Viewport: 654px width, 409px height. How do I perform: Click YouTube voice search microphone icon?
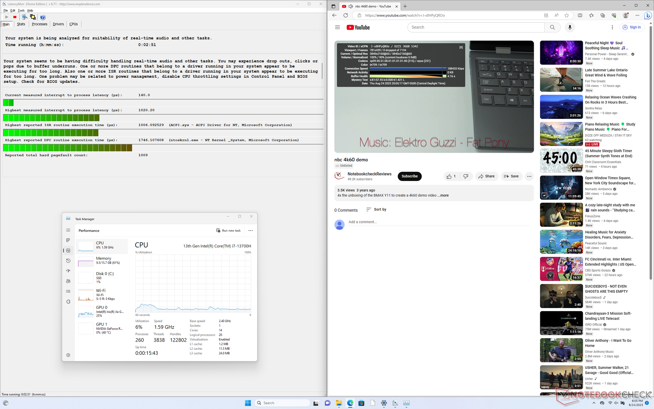click(570, 27)
